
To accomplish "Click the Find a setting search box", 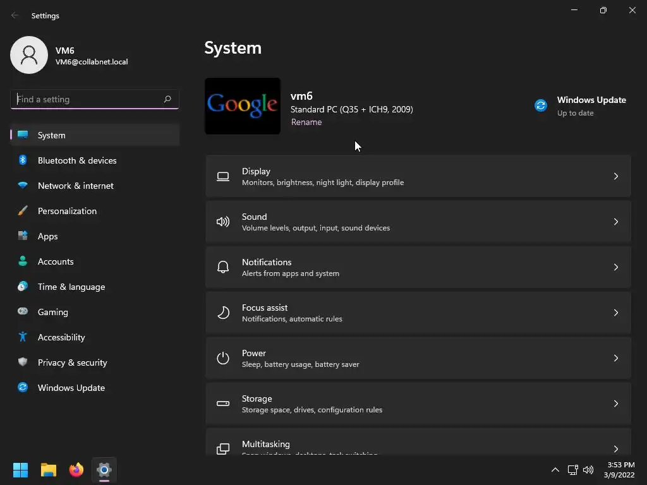I will tap(87, 99).
